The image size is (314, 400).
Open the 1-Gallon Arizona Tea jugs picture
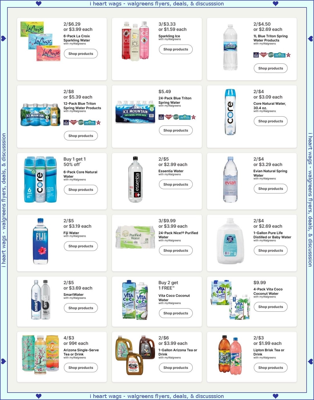[x=136, y=355]
